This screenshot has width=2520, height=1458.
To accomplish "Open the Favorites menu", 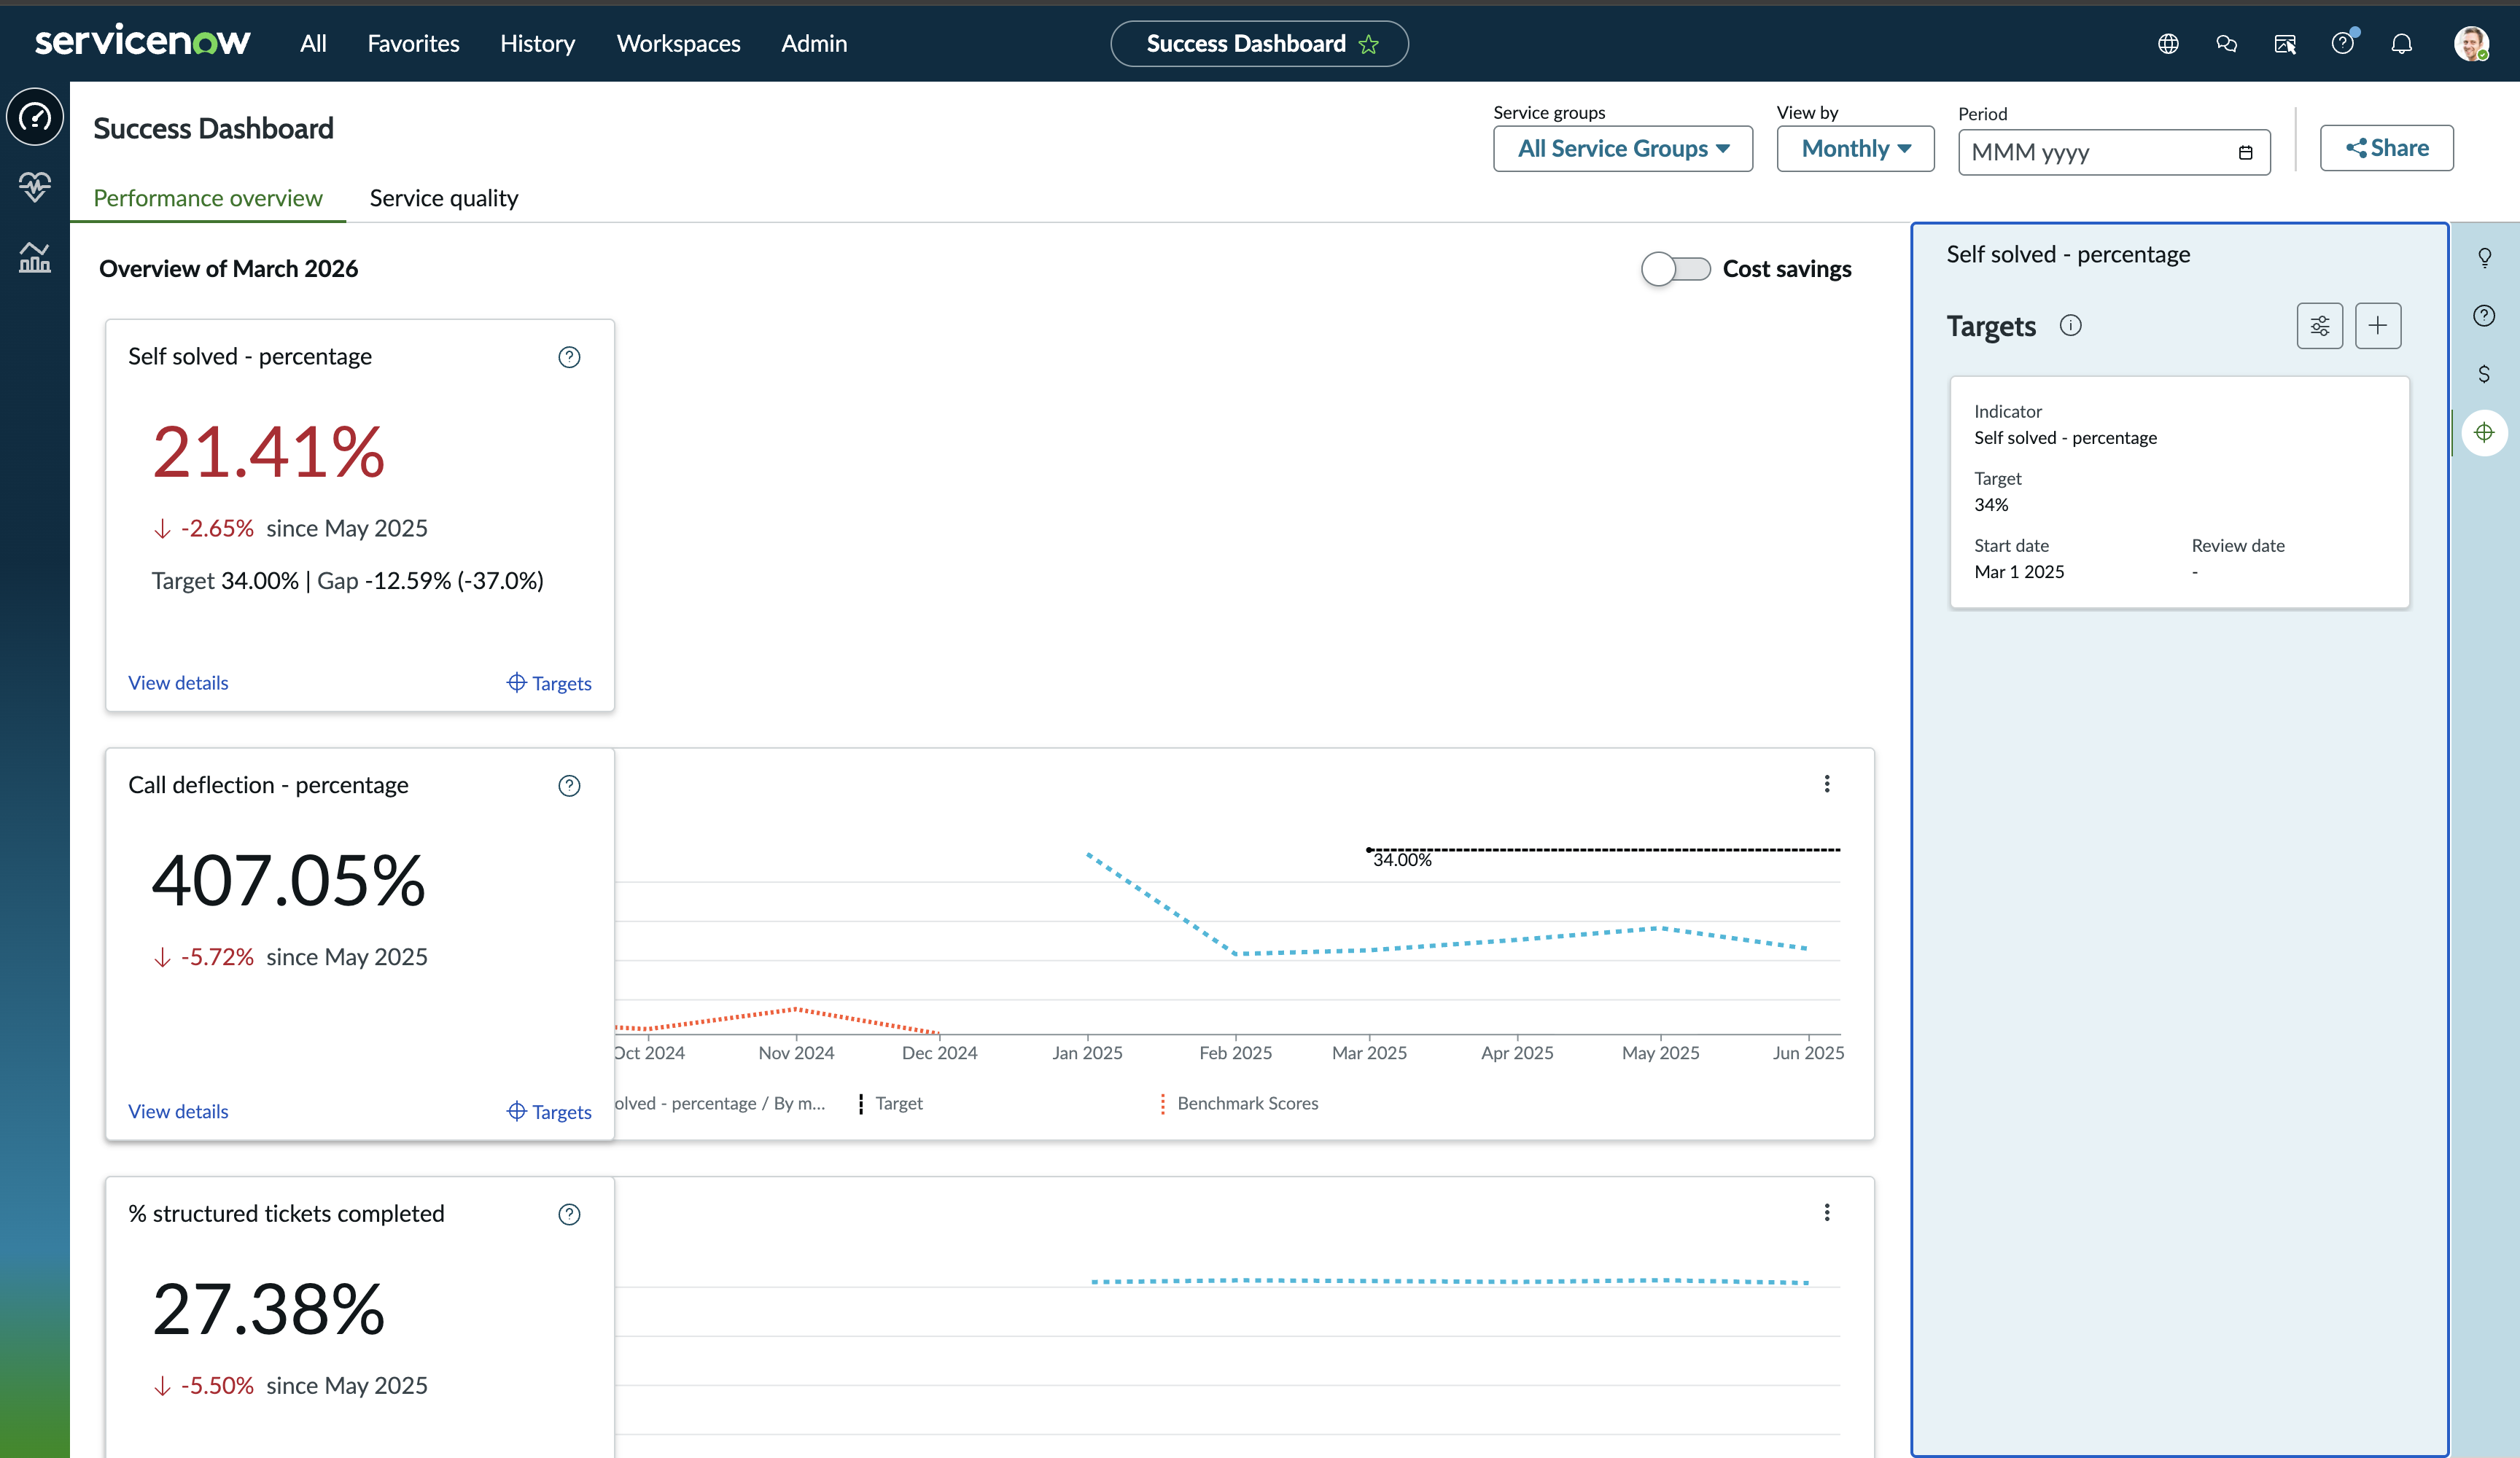I will pos(413,44).
